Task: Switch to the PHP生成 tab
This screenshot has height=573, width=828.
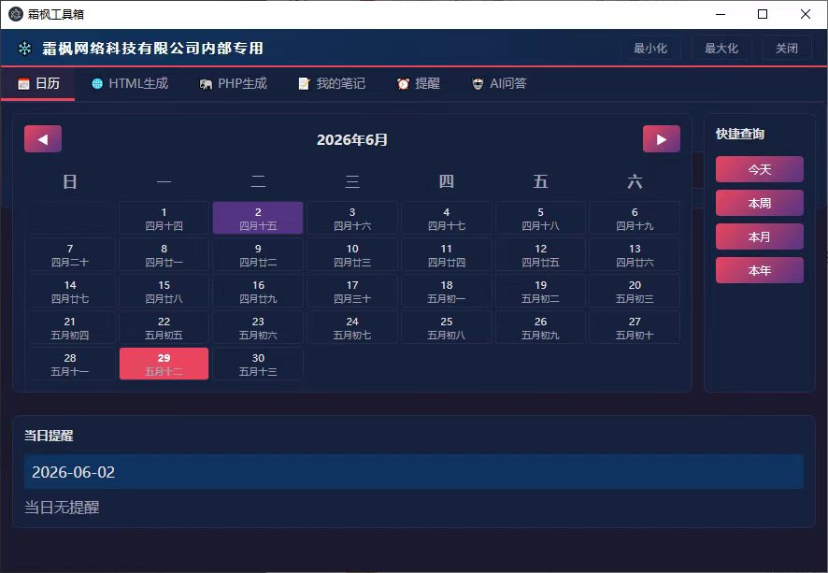Action: click(x=234, y=83)
